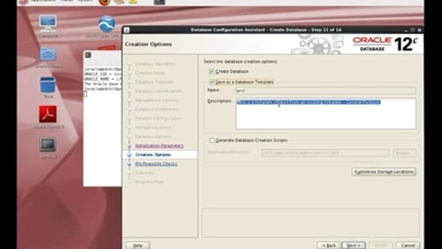
Task: Click the Database Template step label
Action: (x=154, y=82)
